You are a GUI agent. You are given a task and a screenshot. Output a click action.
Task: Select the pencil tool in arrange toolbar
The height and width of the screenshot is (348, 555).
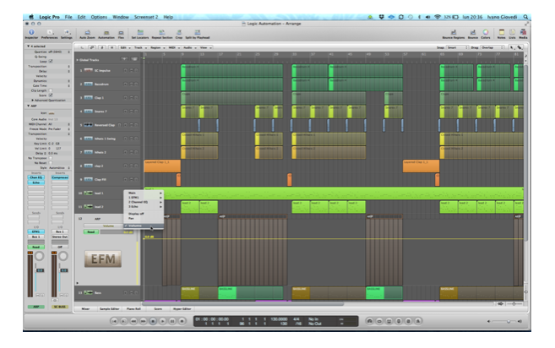click(x=520, y=47)
